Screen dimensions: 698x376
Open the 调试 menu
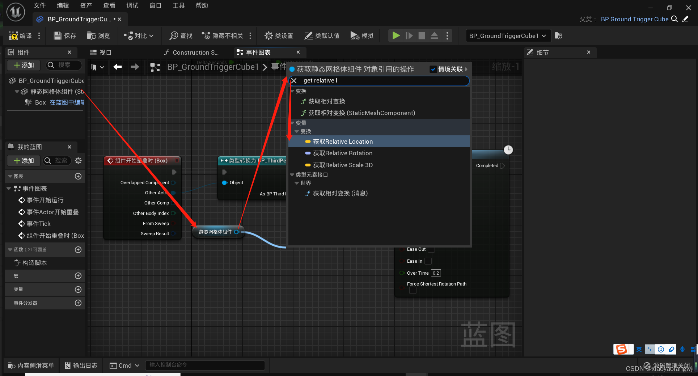[132, 5]
